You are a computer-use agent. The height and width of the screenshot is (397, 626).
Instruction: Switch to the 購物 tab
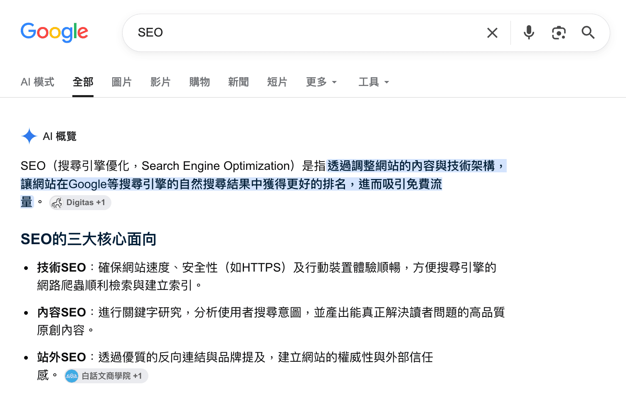(200, 82)
